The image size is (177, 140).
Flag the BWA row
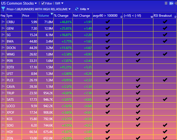(3, 41)
